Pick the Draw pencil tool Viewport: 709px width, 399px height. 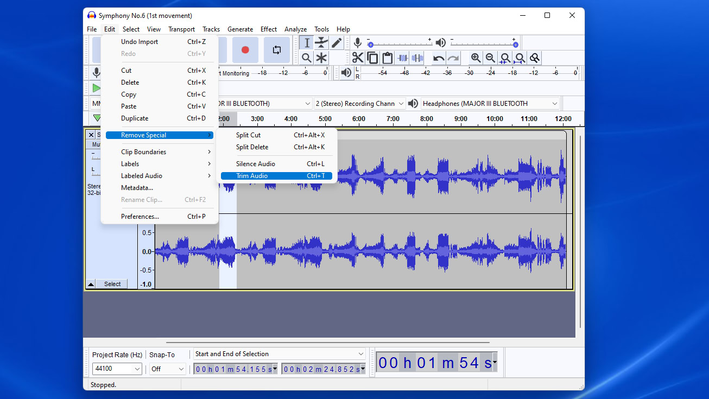[337, 43]
